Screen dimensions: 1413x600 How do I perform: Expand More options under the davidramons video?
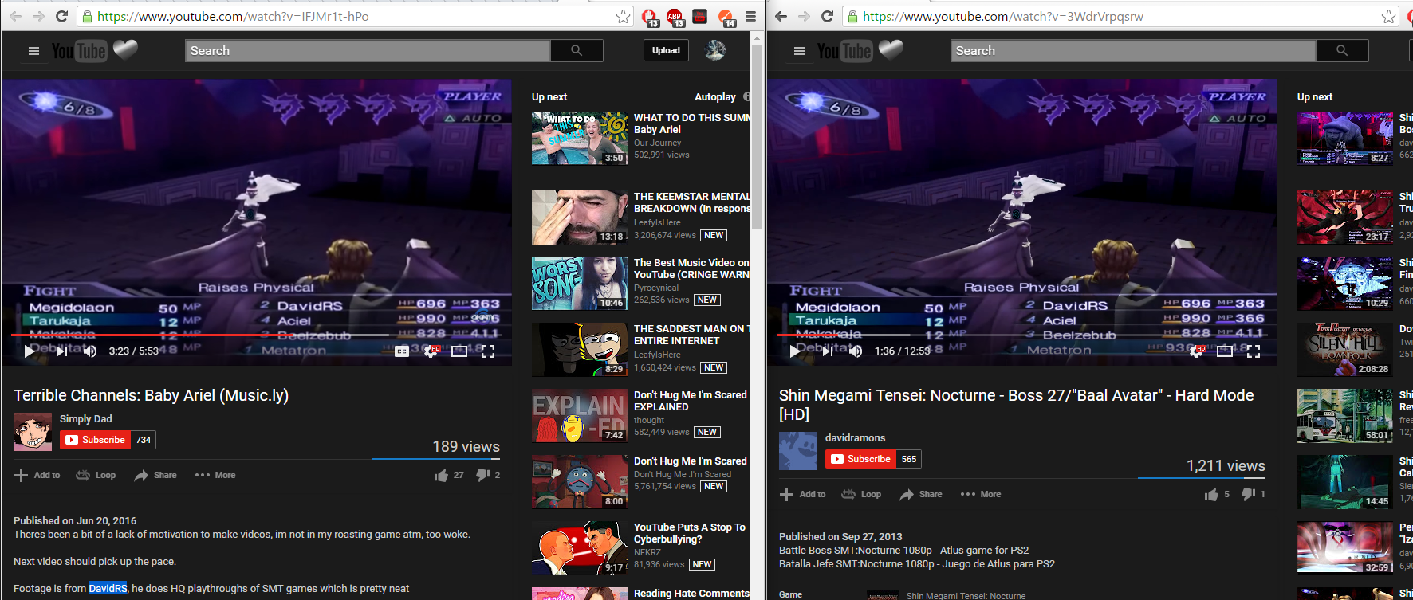coord(981,494)
